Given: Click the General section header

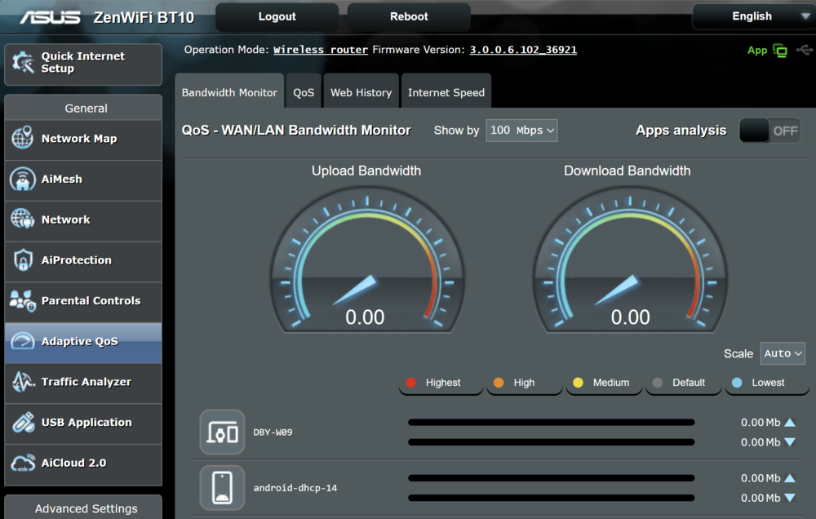Looking at the screenshot, I should click(83, 108).
